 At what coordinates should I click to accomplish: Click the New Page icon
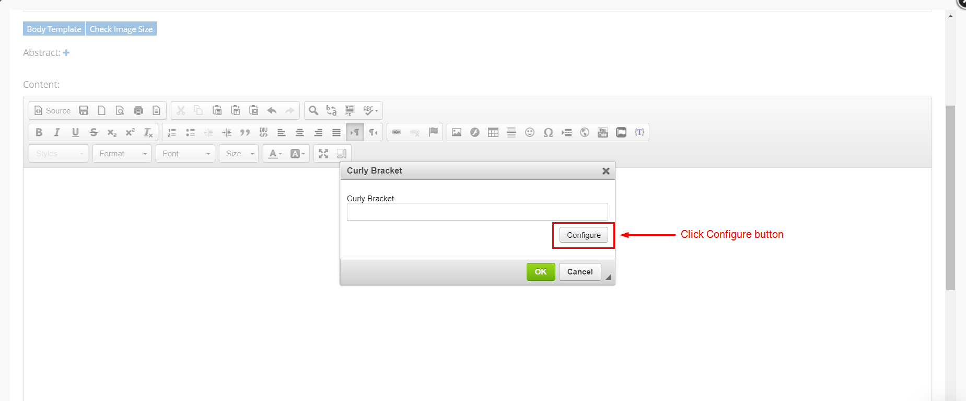(102, 111)
